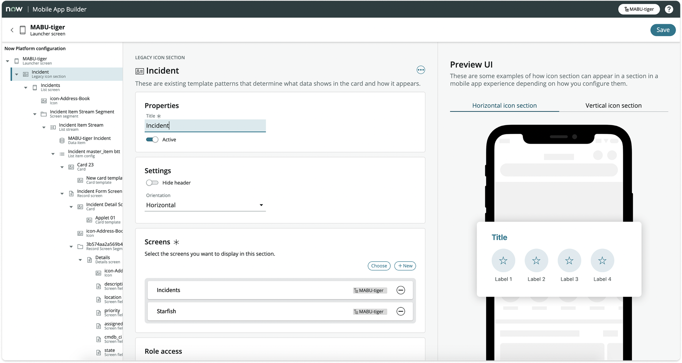This screenshot has width=682, height=363.
Task: Click the MABU-tiger scope button in header
Action: pyautogui.click(x=639, y=9)
